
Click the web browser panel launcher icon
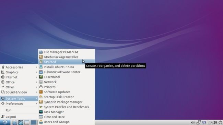coord(21,123)
